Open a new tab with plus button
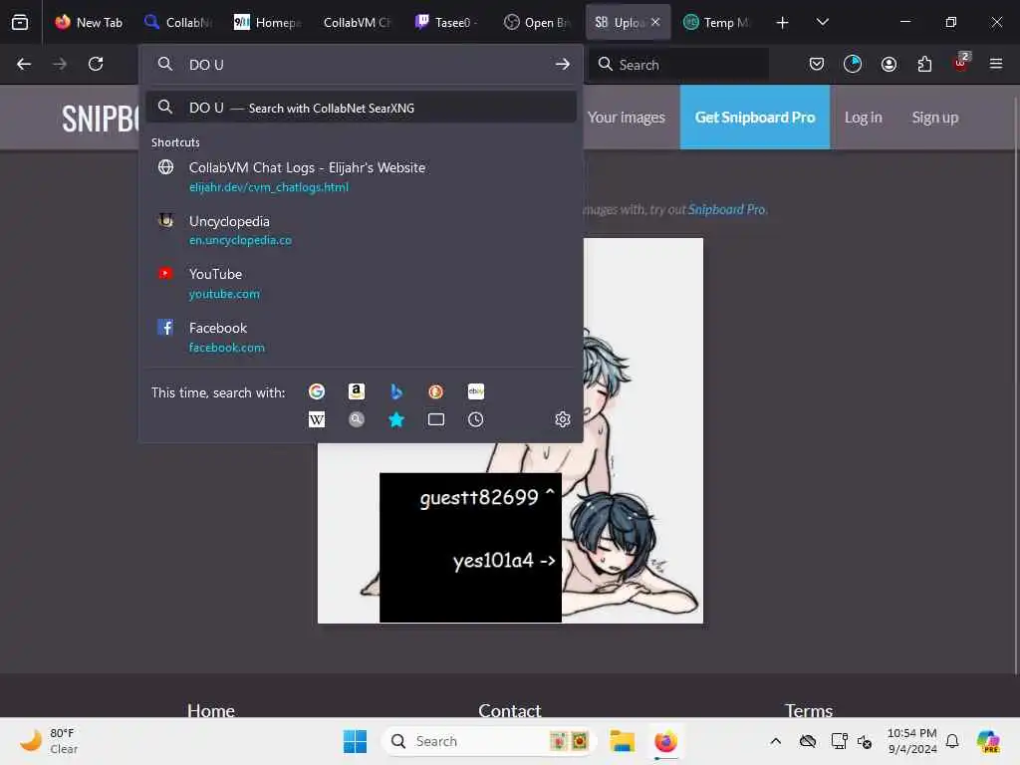Screen dimensions: 1020x765 coord(783,22)
